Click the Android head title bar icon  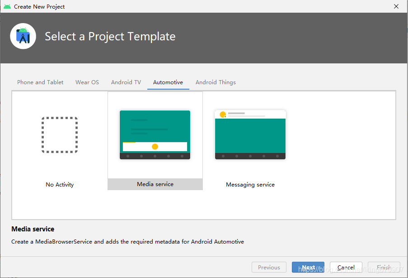tap(7, 6)
